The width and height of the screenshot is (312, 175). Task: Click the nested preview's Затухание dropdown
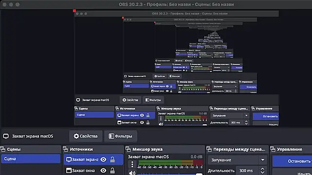point(230,116)
